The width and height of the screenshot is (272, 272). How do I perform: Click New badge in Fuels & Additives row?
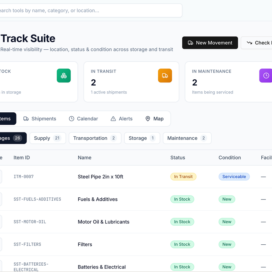coord(227,199)
